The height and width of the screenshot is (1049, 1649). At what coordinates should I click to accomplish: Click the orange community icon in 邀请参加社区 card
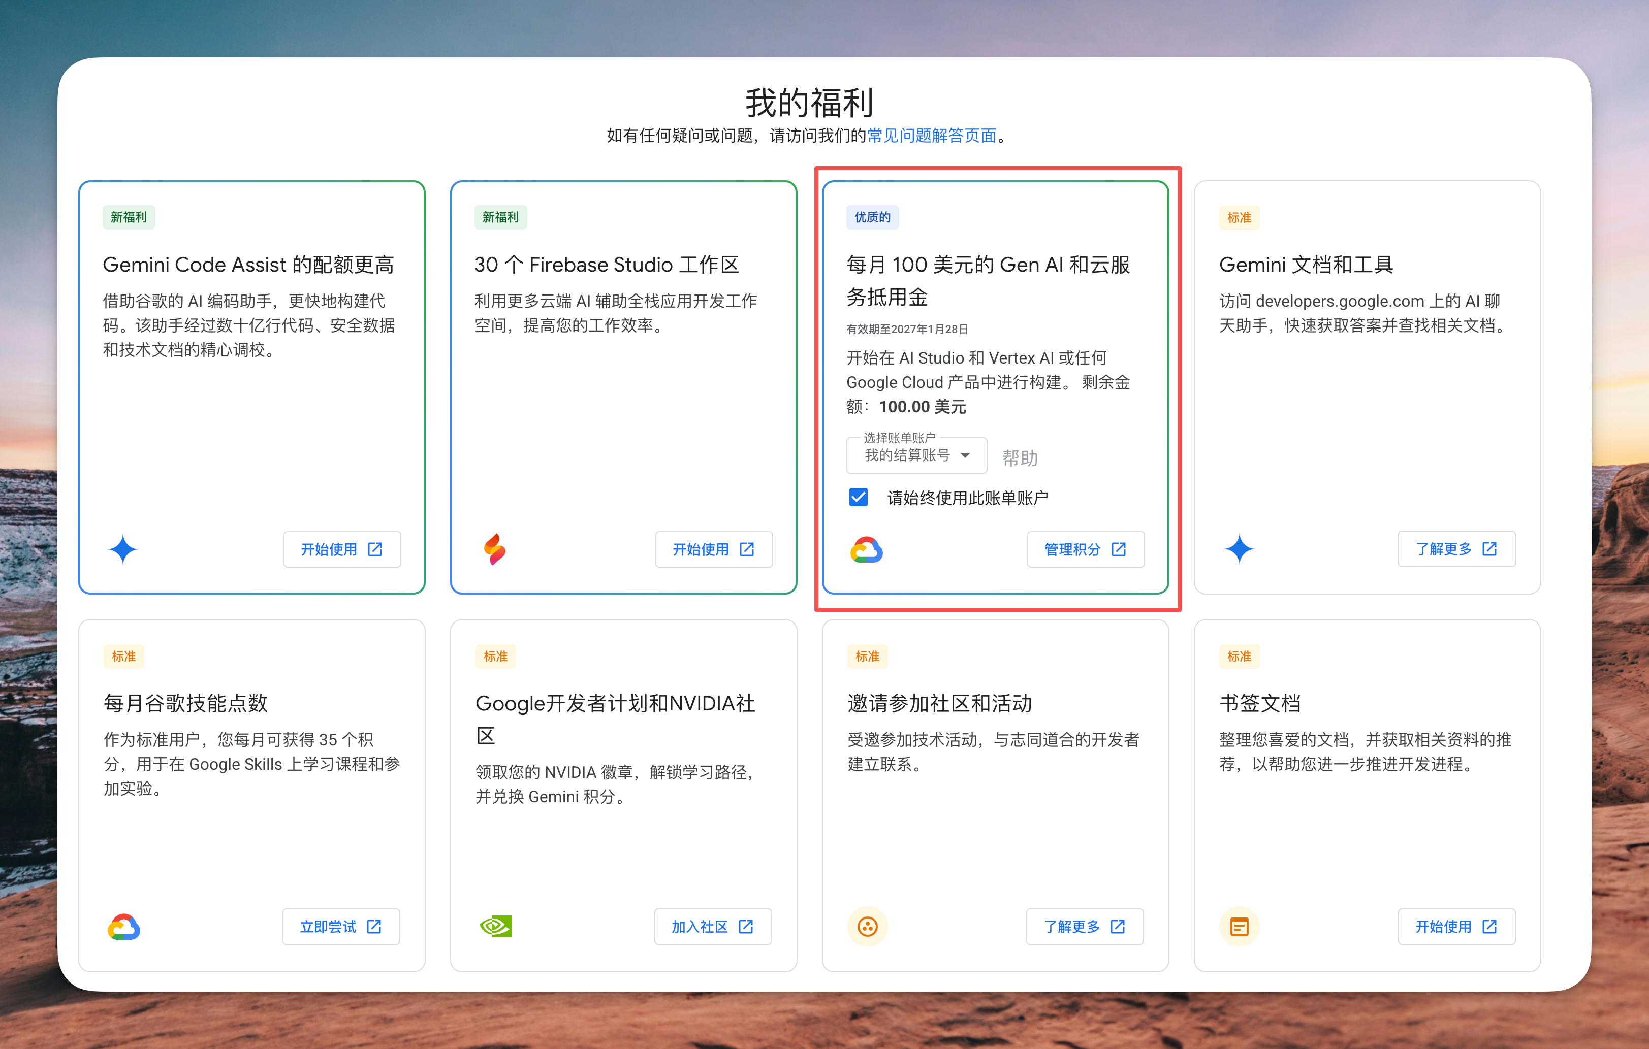(867, 927)
